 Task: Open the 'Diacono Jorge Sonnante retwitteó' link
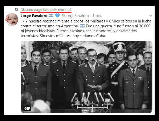click(x=46, y=10)
